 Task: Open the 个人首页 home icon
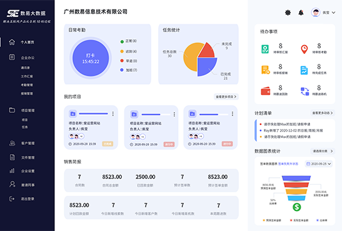pyautogui.click(x=12, y=42)
